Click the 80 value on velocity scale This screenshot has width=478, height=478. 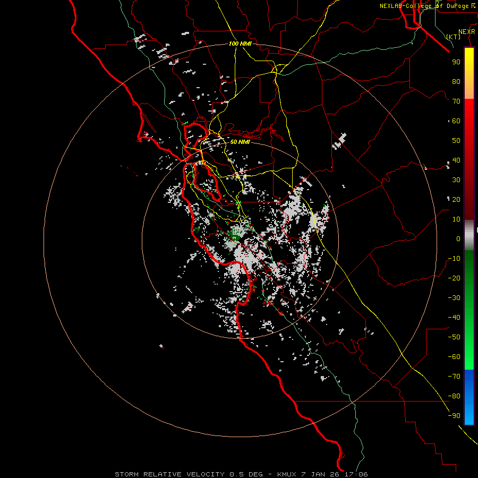click(456, 82)
